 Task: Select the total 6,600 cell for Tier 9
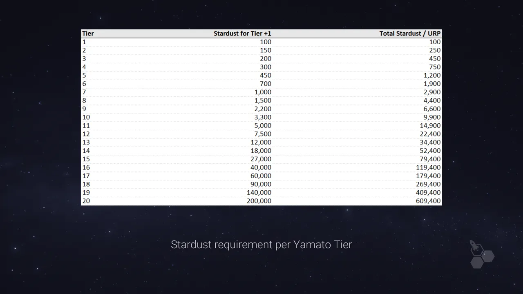click(x=432, y=109)
